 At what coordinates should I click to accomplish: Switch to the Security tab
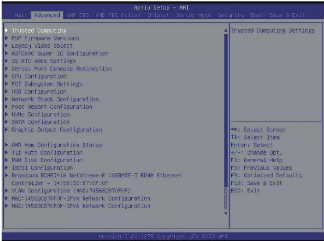231,15
